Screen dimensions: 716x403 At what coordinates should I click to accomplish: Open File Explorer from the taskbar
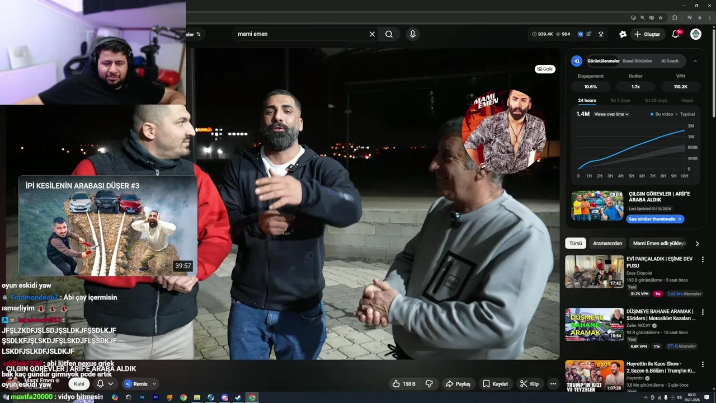[197, 397]
